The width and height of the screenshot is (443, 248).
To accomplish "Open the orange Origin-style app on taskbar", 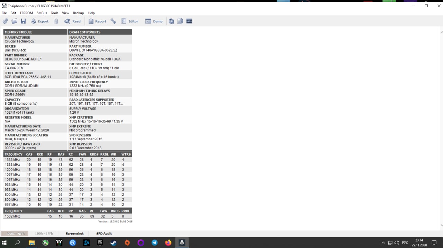I will (x=127, y=243).
